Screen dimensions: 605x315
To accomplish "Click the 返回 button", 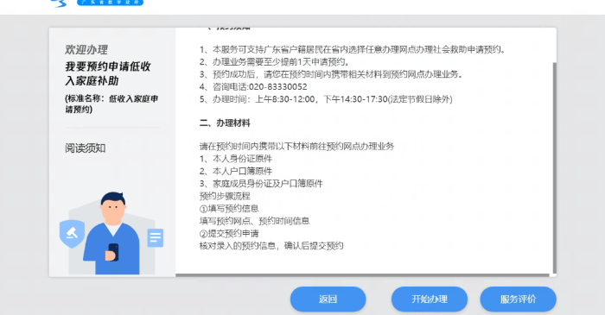I will 328,299.
